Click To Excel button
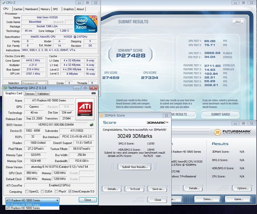Screen dimensions: 257x214 [135, 189]
